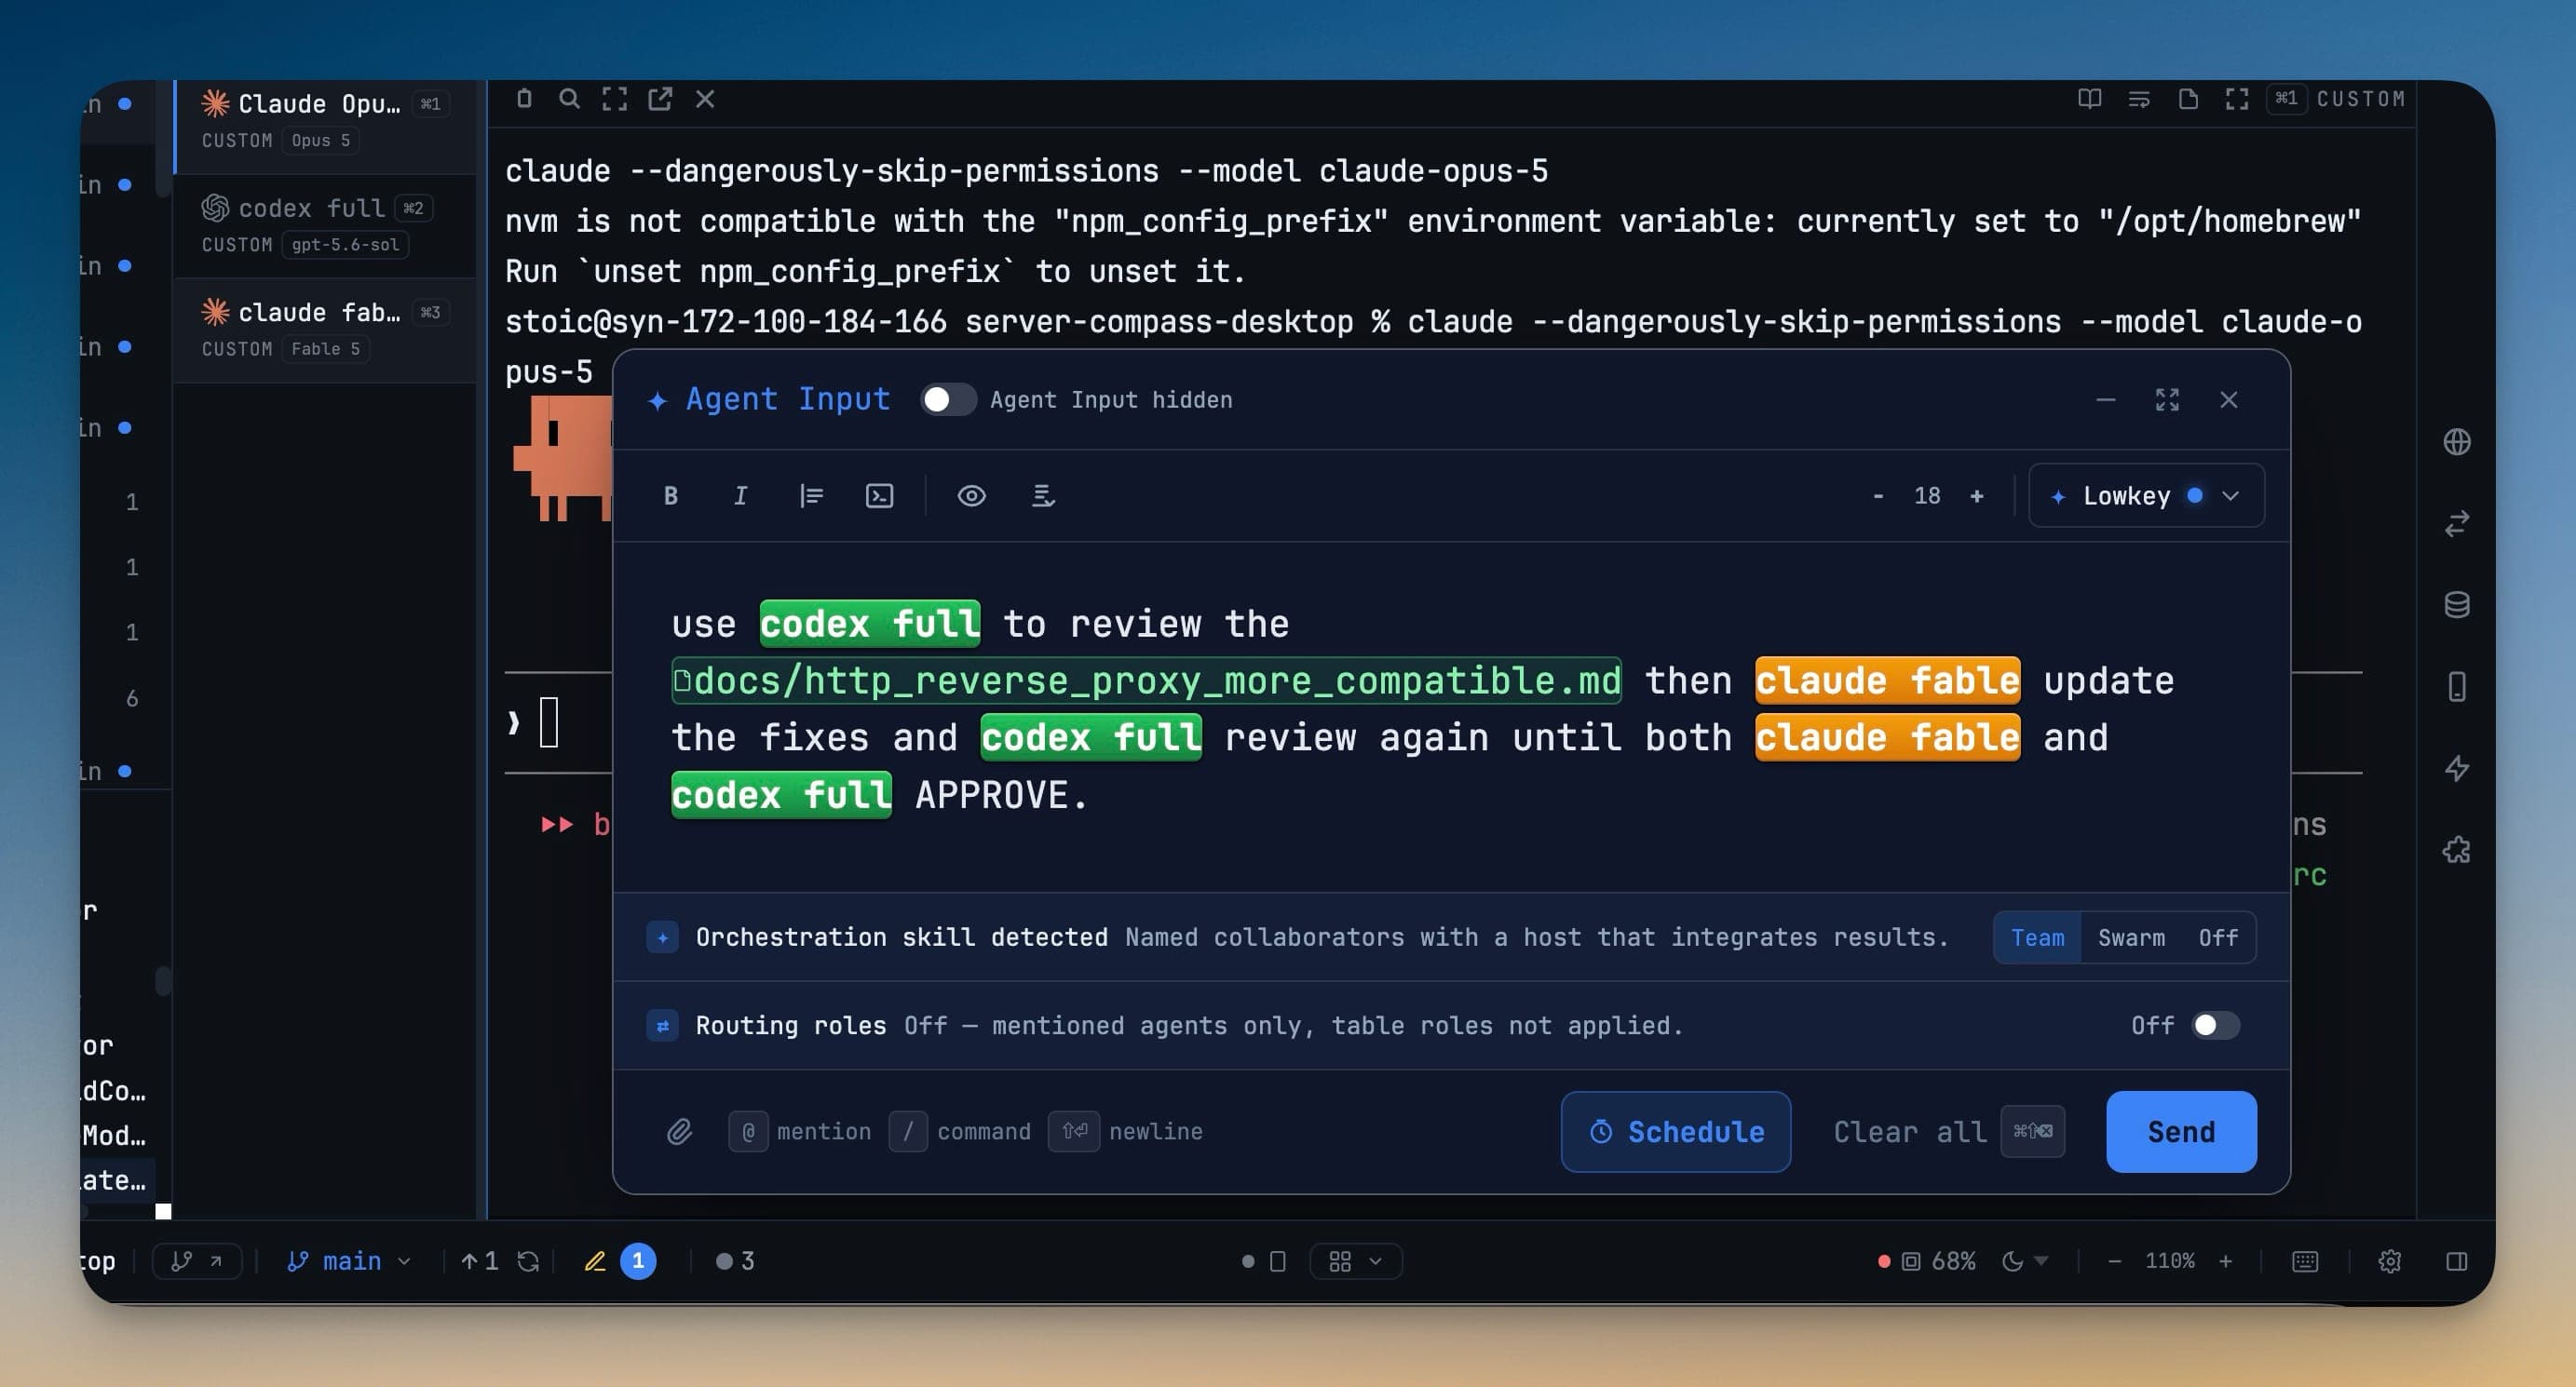The width and height of the screenshot is (2576, 1387).
Task: Switch Agent Input hidden toggle
Action: pos(947,399)
